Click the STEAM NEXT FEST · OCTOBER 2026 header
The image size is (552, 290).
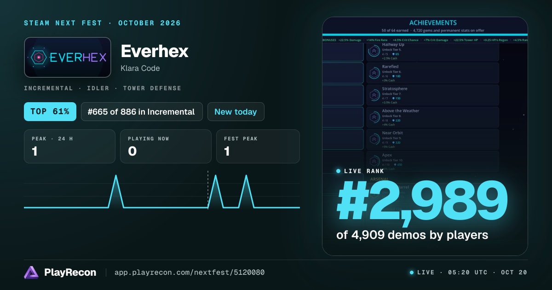[103, 23]
